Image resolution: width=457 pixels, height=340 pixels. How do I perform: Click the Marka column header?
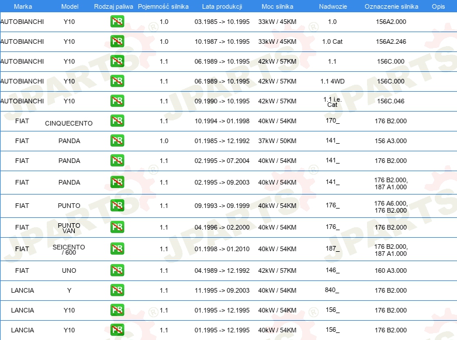[x=23, y=6]
